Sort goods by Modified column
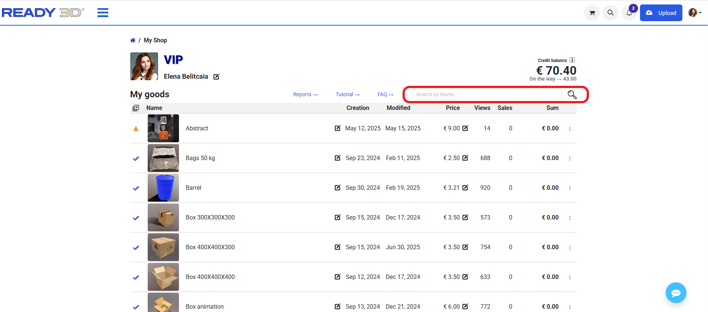 click(x=398, y=108)
